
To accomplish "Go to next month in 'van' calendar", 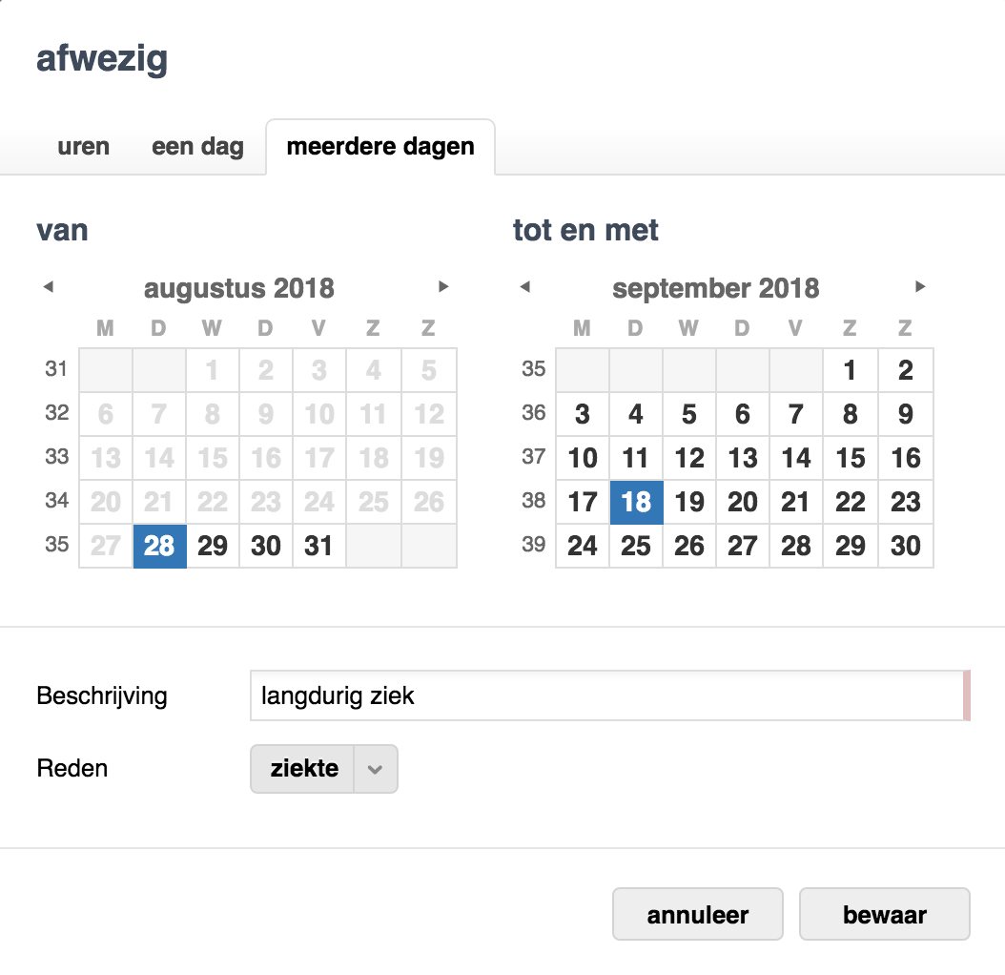I will (443, 286).
